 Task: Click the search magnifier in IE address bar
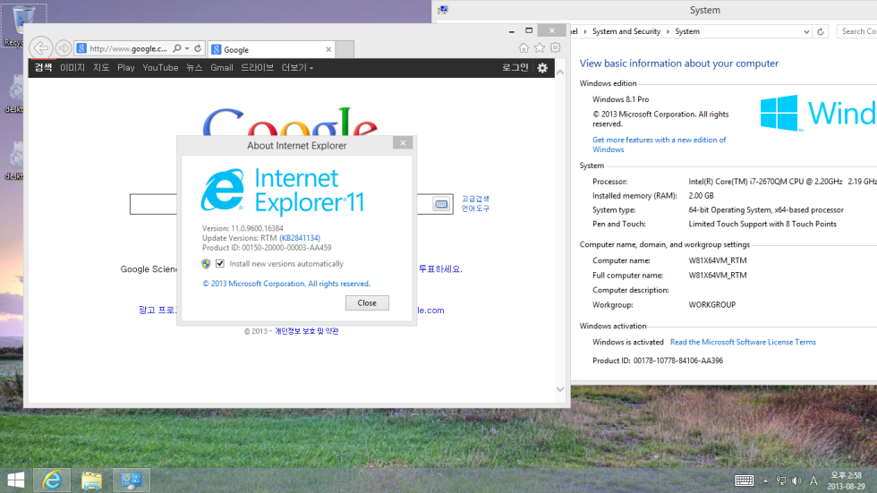pos(177,48)
